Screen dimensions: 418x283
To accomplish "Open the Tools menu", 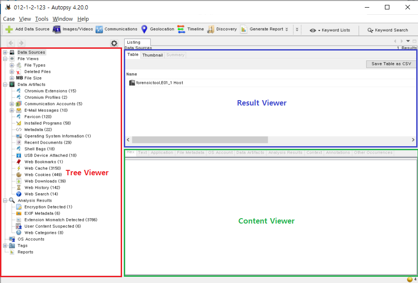I will tap(42, 19).
